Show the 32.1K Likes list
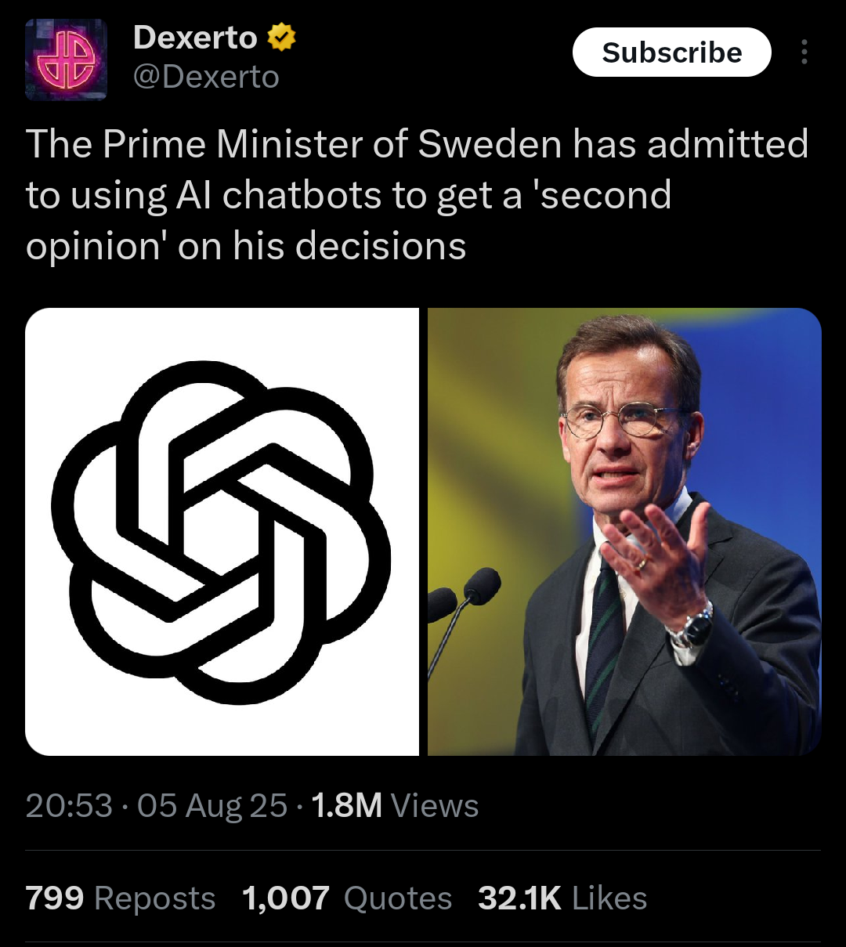 point(562,898)
